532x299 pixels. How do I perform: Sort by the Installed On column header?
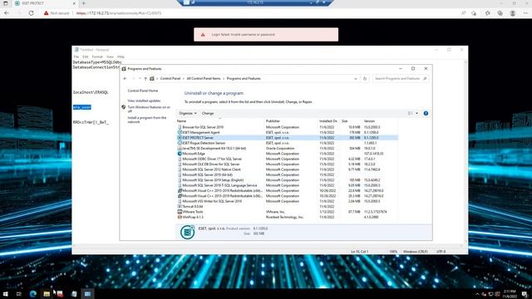tap(328, 121)
